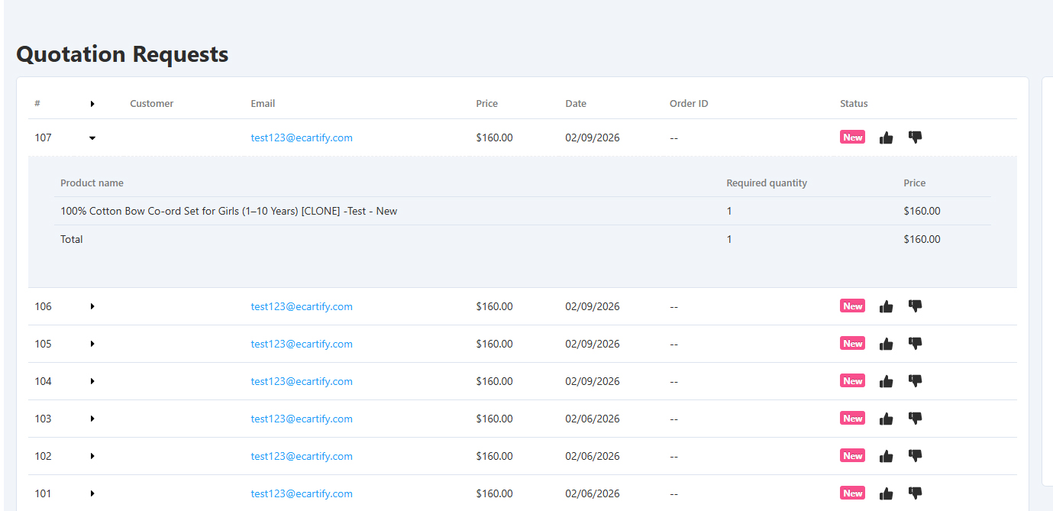Click the New status badge on row 105
This screenshot has width=1053, height=511.
(852, 344)
